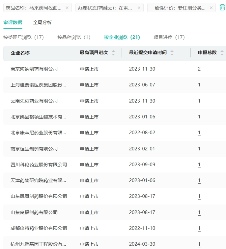
Task: Open 南京海纳制药有限公司 application count 2
Action: (199, 69)
